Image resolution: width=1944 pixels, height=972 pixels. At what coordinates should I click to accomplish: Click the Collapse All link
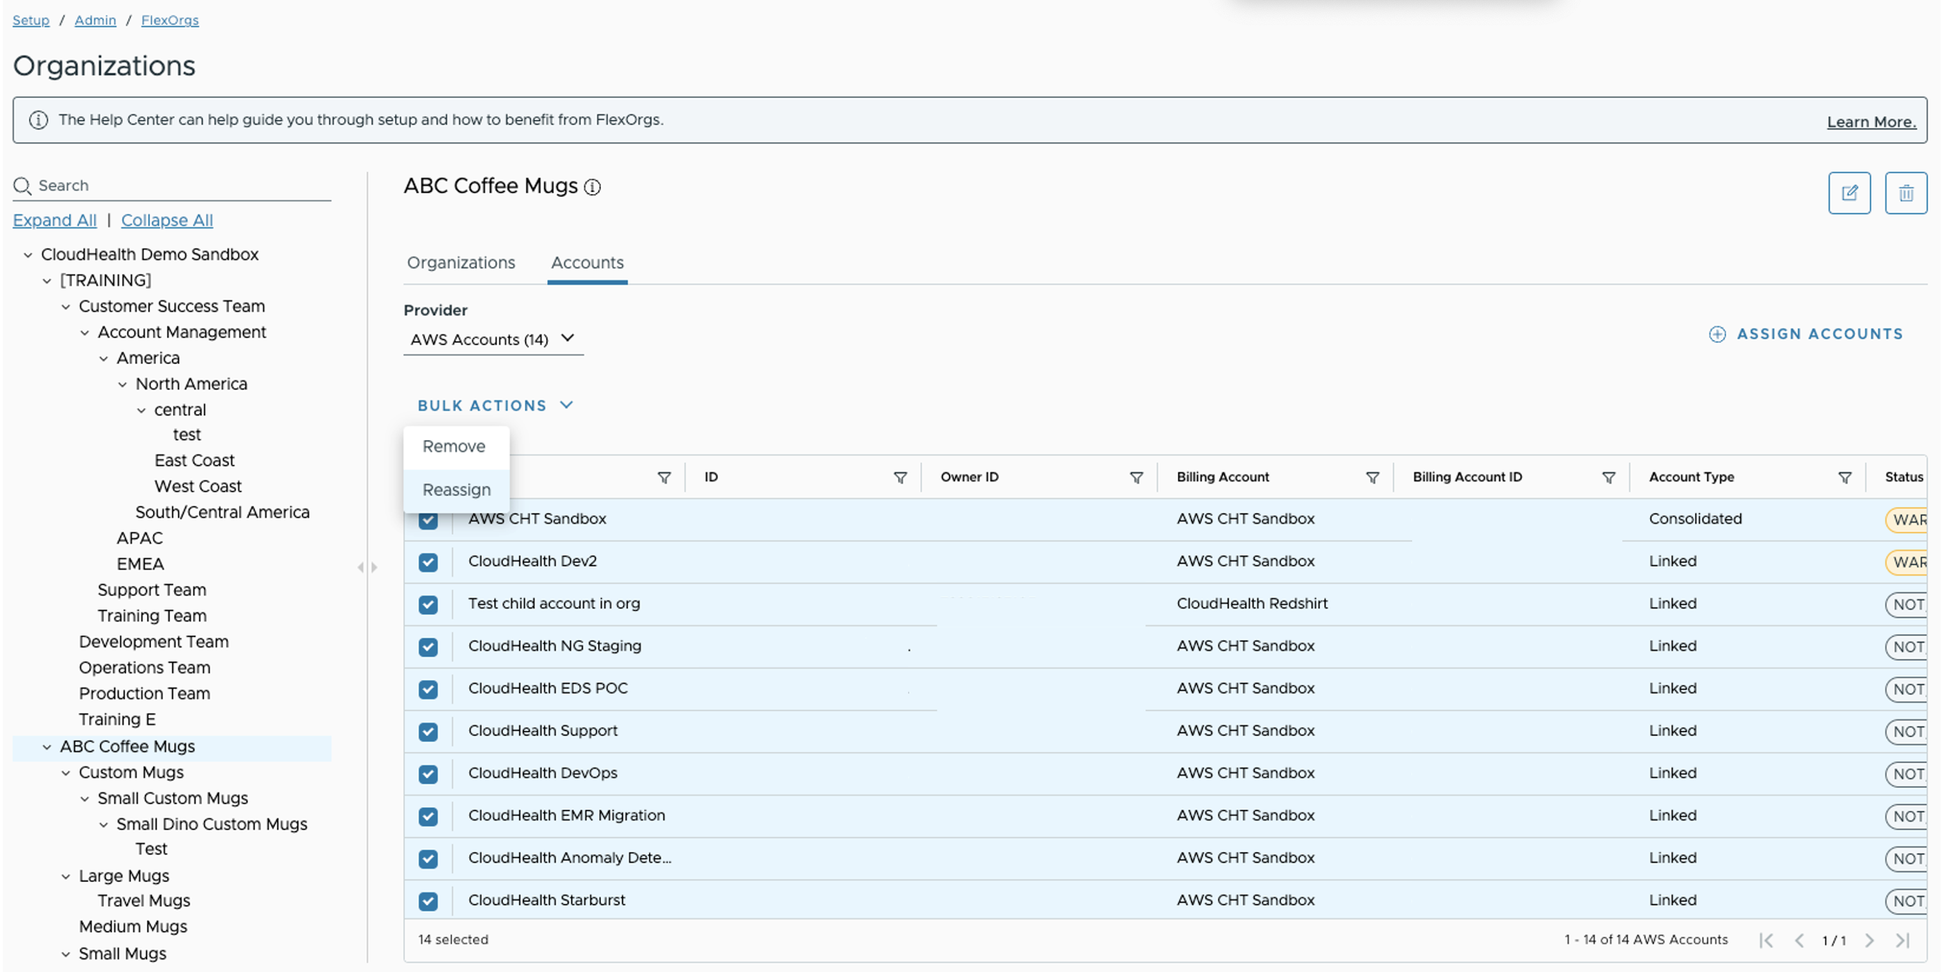point(166,220)
